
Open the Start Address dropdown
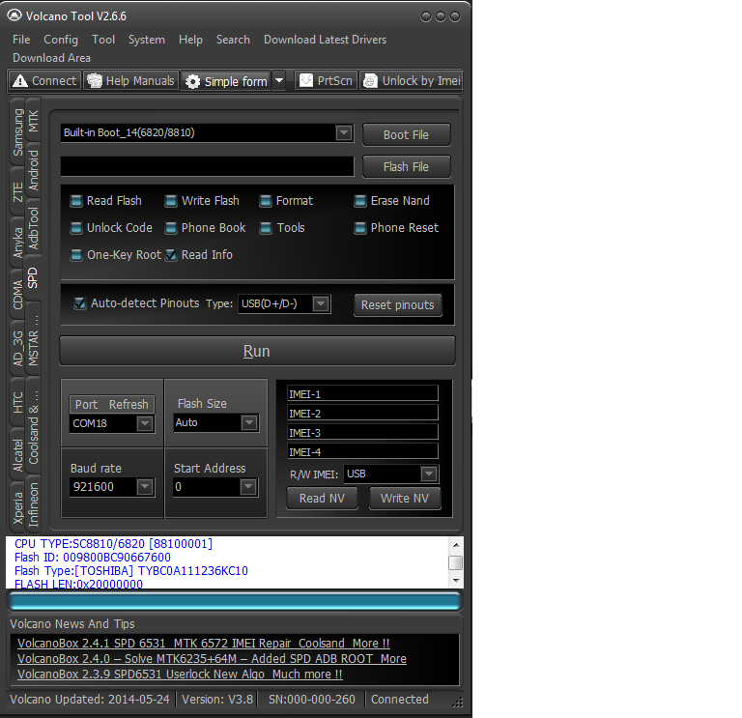tap(248, 486)
